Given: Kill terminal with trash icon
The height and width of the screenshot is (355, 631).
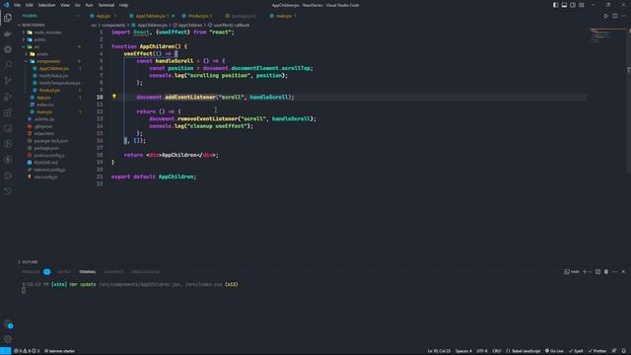Looking at the screenshot, I should [606, 272].
